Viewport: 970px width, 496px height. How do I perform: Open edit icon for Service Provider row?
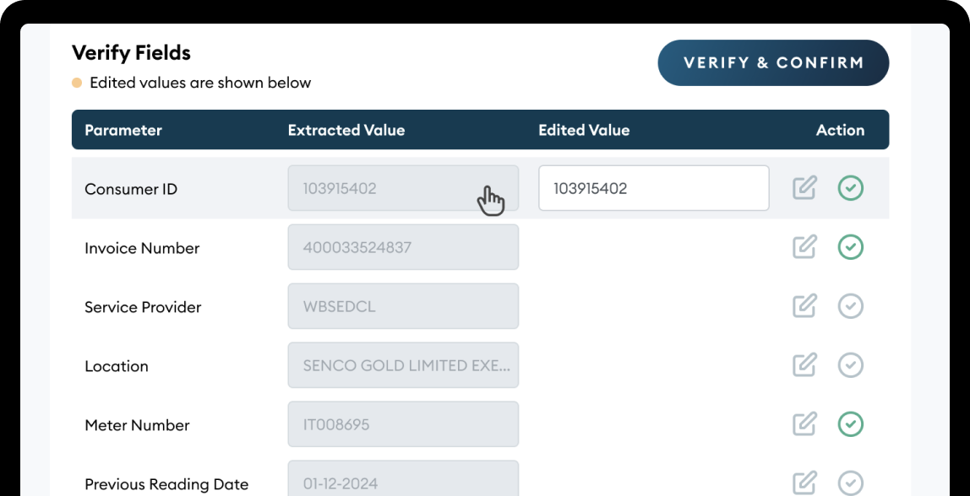click(804, 306)
